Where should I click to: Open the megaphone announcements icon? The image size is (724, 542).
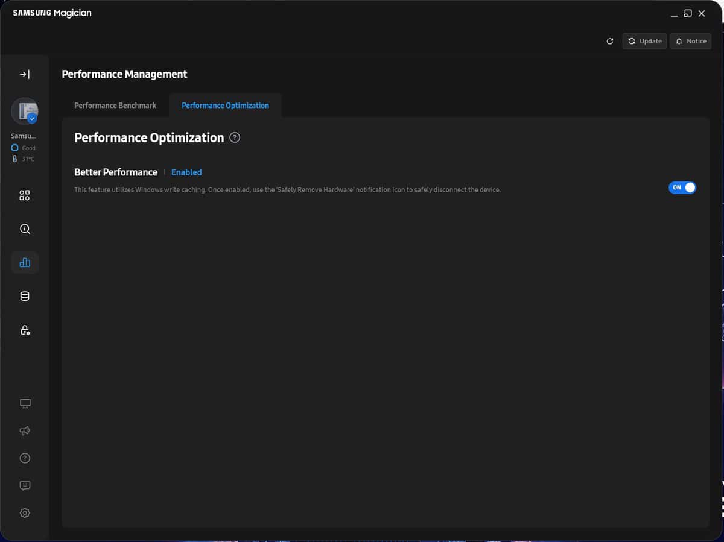(x=25, y=430)
